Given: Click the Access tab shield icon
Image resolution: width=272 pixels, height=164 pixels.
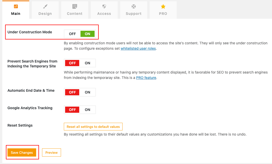Looking at the screenshot, I should tap(104, 7).
